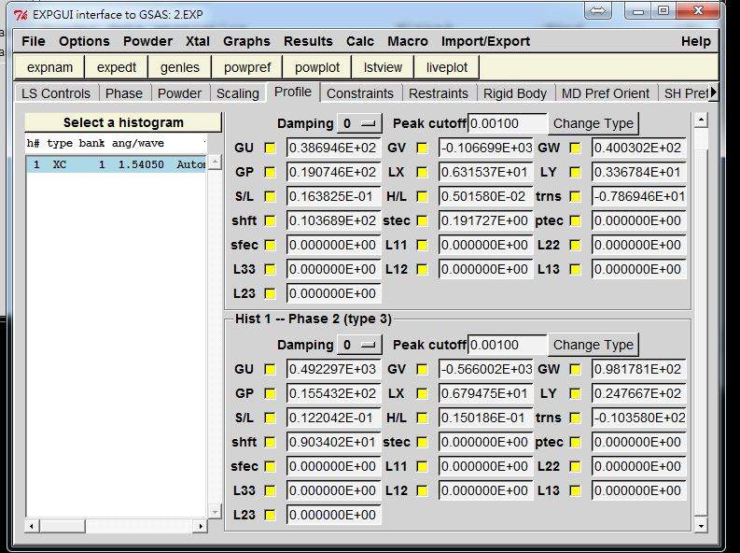Open the Calc menu
The width and height of the screenshot is (740, 553).
(360, 41)
